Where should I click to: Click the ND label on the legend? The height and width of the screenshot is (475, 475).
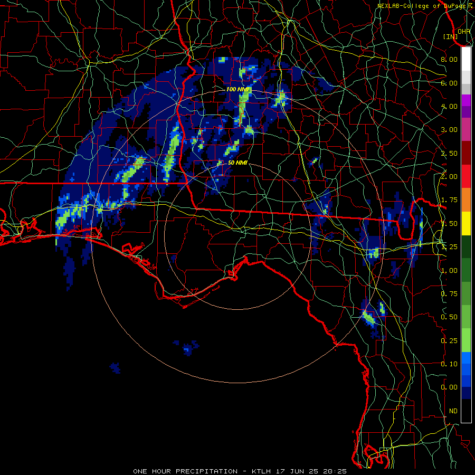click(453, 411)
